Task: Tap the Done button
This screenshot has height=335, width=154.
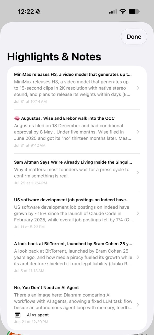Action: click(134, 37)
